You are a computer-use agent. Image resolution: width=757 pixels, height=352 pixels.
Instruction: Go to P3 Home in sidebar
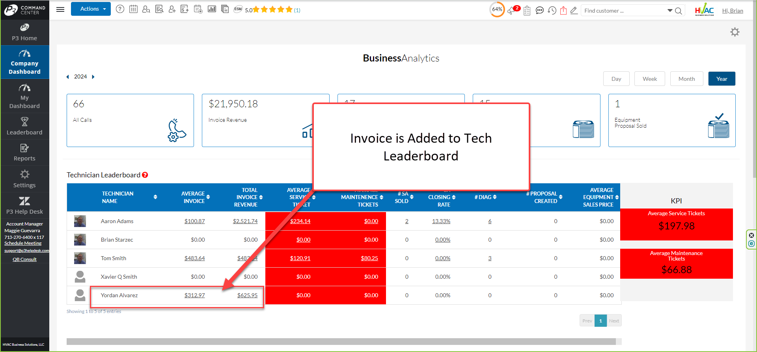click(24, 32)
